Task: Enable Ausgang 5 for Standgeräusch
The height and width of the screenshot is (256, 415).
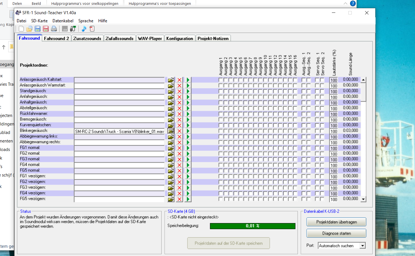Action: coord(241,91)
